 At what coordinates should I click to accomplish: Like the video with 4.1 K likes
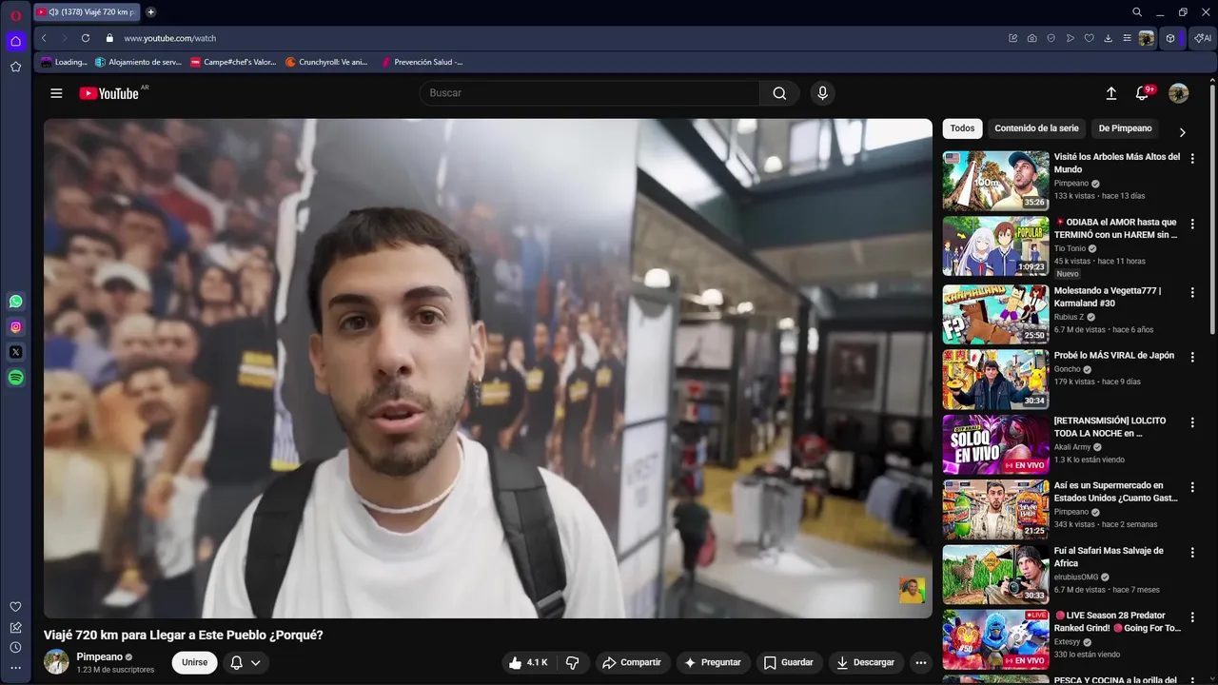(528, 662)
